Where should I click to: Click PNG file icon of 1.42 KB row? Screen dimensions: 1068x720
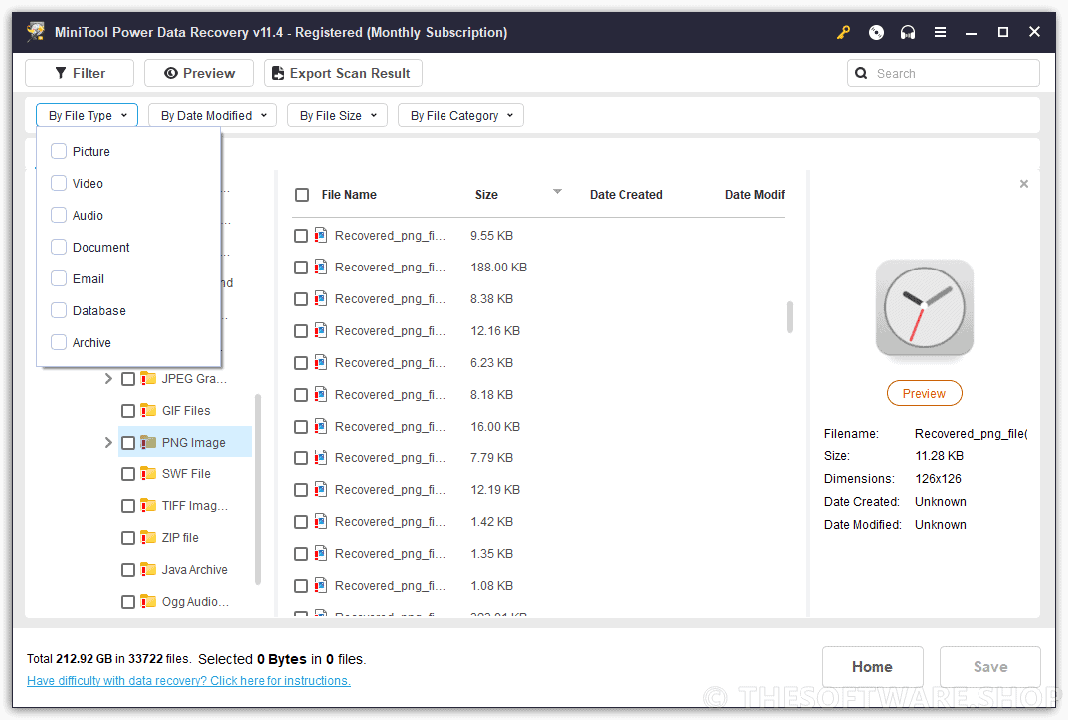point(321,521)
